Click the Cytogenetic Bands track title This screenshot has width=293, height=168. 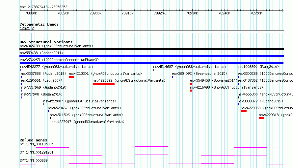point(39,24)
